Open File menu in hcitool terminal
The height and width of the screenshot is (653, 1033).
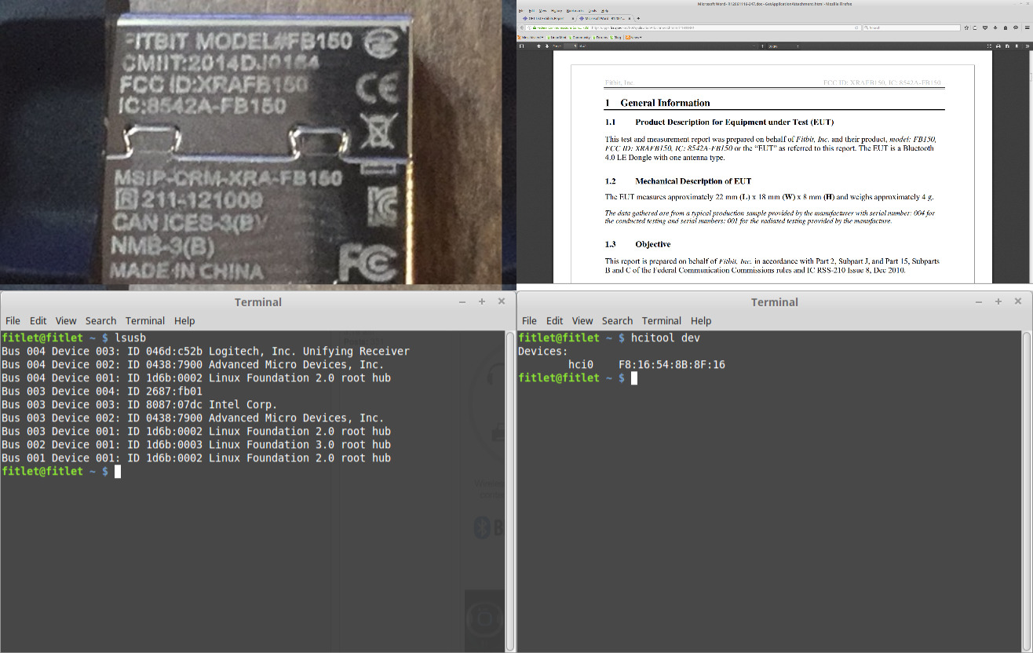pyautogui.click(x=529, y=320)
